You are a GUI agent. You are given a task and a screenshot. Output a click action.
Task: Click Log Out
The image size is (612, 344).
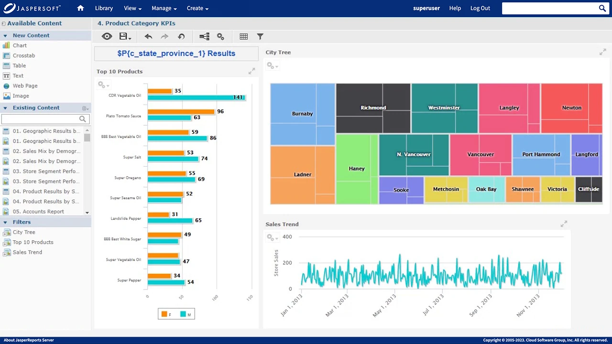coord(480,8)
